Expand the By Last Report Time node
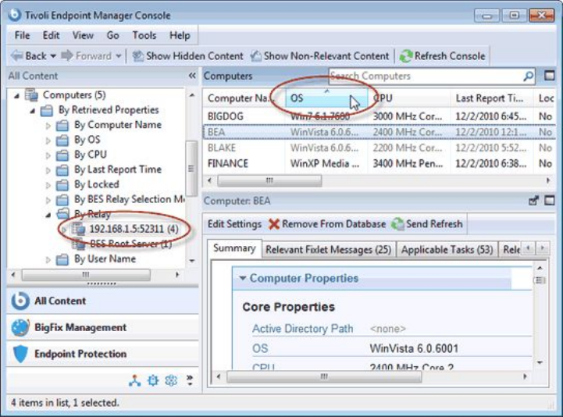 48,170
